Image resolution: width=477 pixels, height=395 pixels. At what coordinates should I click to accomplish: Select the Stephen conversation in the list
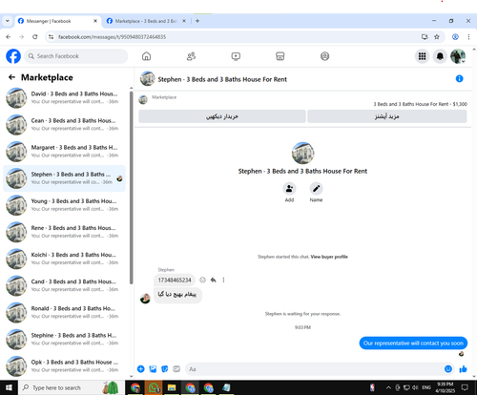pyautogui.click(x=65, y=178)
